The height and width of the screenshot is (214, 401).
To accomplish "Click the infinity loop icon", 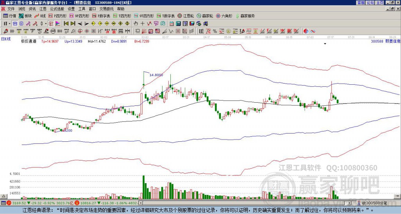I will [313, 31].
